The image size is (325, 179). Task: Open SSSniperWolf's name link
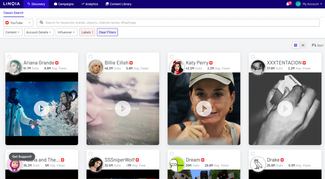click(x=120, y=160)
